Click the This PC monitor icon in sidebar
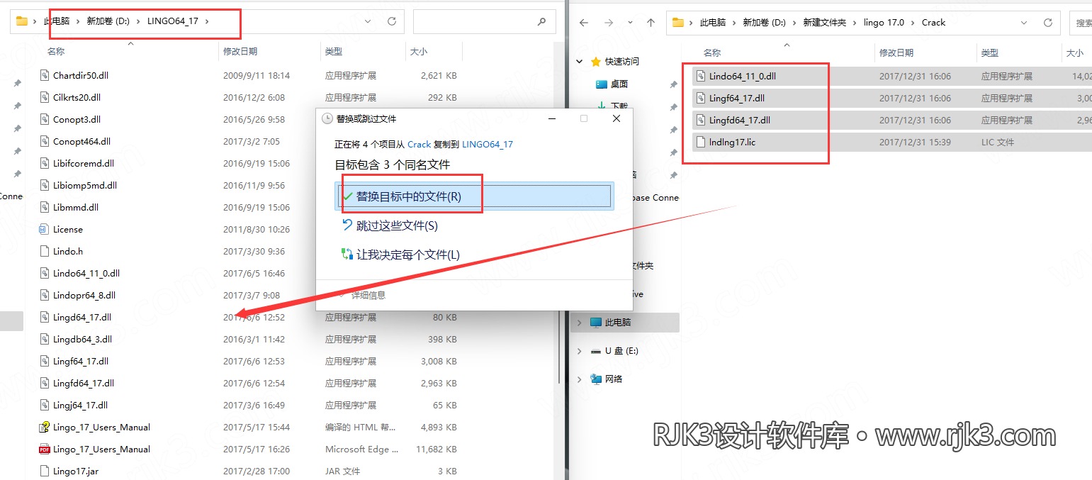The height and width of the screenshot is (480, 1092). 596,322
